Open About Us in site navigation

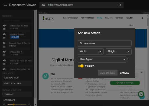[x=129, y=18]
